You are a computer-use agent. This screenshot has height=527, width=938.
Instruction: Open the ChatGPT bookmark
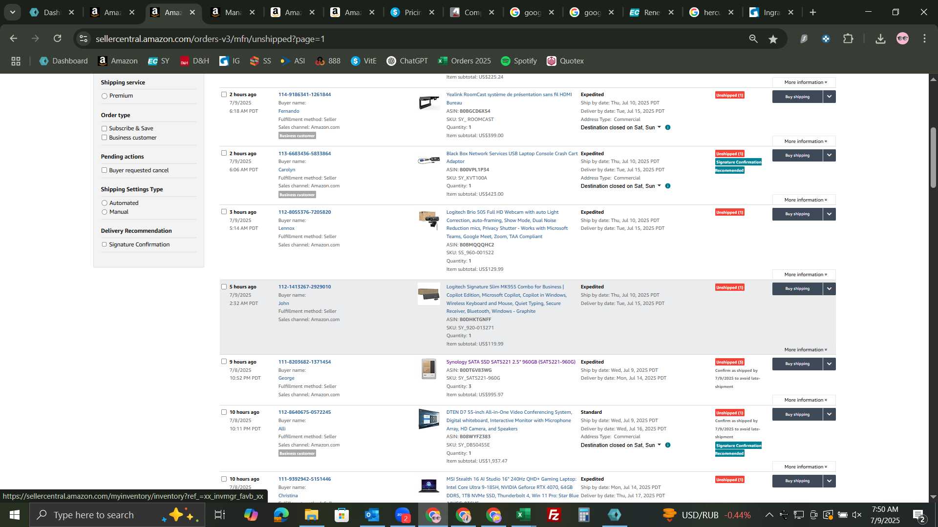pyautogui.click(x=407, y=61)
